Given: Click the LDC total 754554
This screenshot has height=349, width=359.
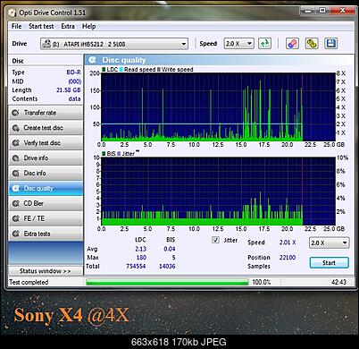Looking at the screenshot, I should click(x=136, y=266).
